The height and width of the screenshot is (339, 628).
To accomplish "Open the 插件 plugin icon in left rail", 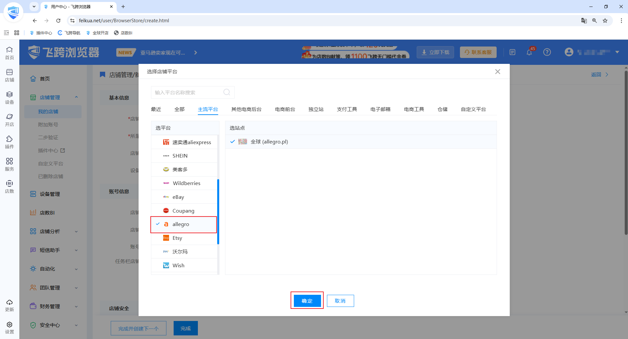I will (10, 142).
